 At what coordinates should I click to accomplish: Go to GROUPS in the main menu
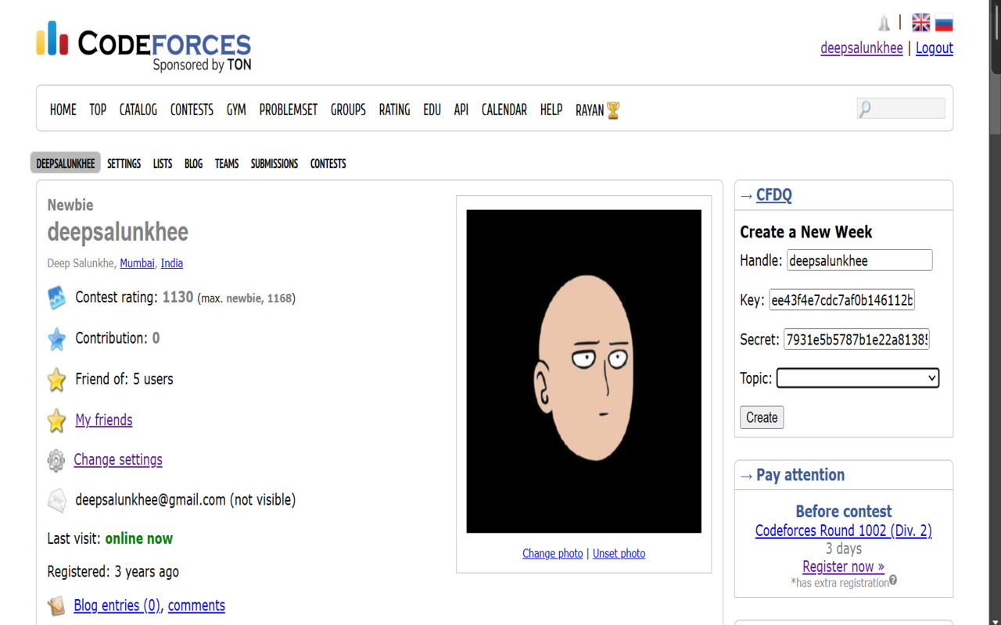348,110
